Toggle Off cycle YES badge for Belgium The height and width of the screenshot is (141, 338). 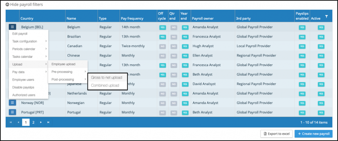(162, 27)
